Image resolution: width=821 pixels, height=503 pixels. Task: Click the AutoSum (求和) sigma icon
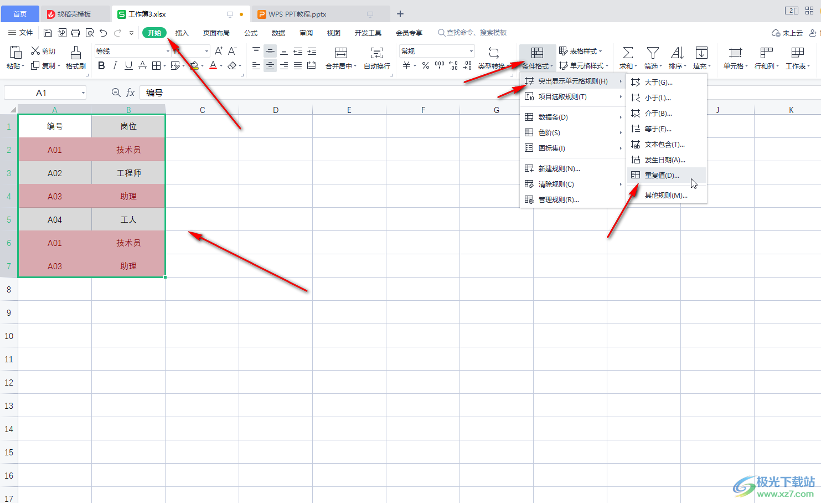(x=628, y=53)
